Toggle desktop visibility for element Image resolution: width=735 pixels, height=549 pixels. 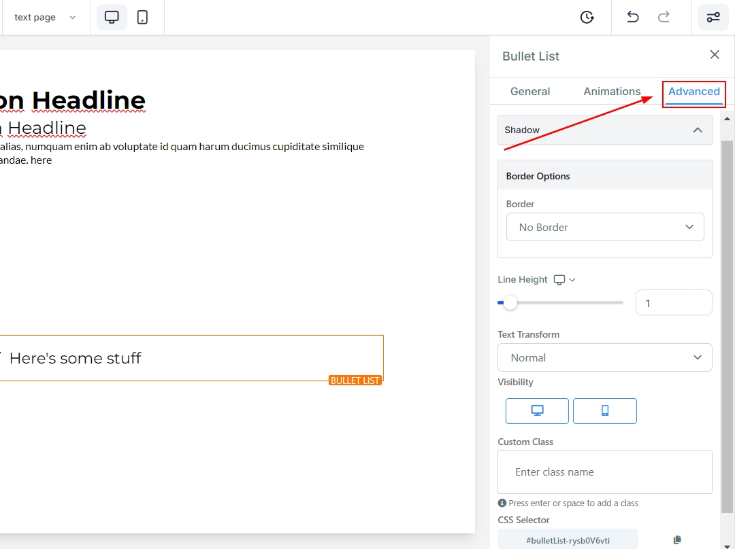pyautogui.click(x=537, y=411)
